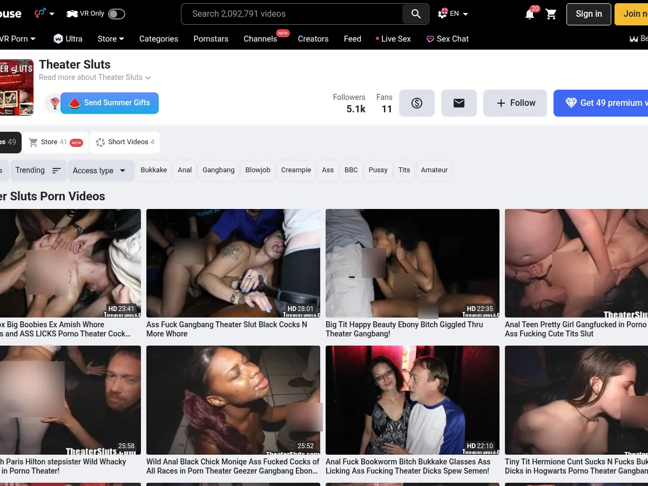This screenshot has width=648, height=486.
Task: Click the search videos input field
Action: [x=292, y=14]
